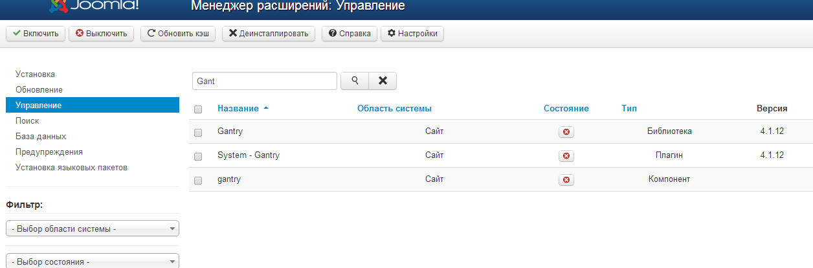Viewport: 813px width, 268px height.
Task: Sort the table by Область системы column
Action: [x=394, y=109]
